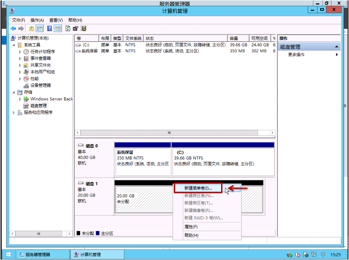The height and width of the screenshot is (260, 349).
Task: Select Performance (性能) in tree
Action: pos(35,78)
